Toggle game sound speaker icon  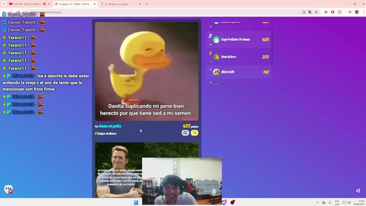tap(358, 191)
